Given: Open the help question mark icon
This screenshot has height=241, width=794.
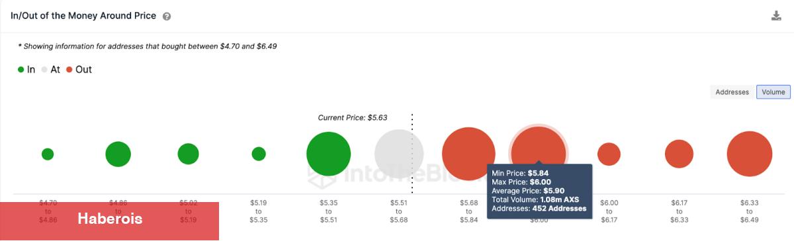Looking at the screenshot, I should coord(167,17).
